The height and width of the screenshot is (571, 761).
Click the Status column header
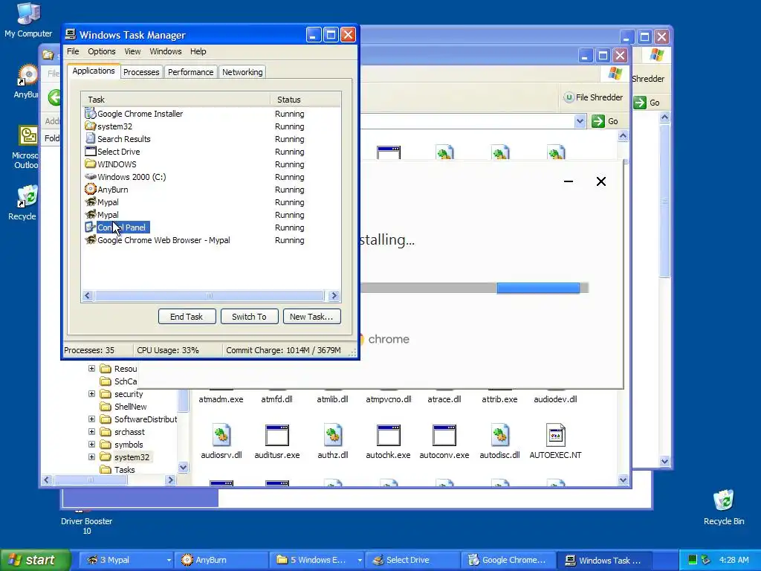pyautogui.click(x=305, y=100)
